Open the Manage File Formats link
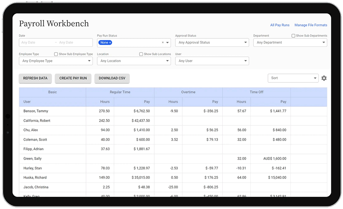This screenshot has height=209, width=343. tap(311, 25)
